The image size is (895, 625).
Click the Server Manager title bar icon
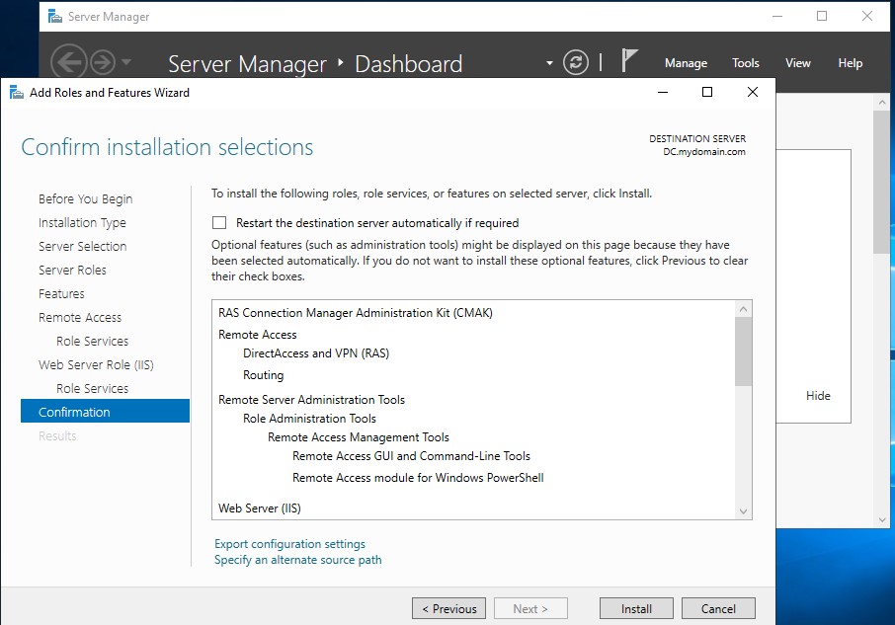tap(54, 17)
